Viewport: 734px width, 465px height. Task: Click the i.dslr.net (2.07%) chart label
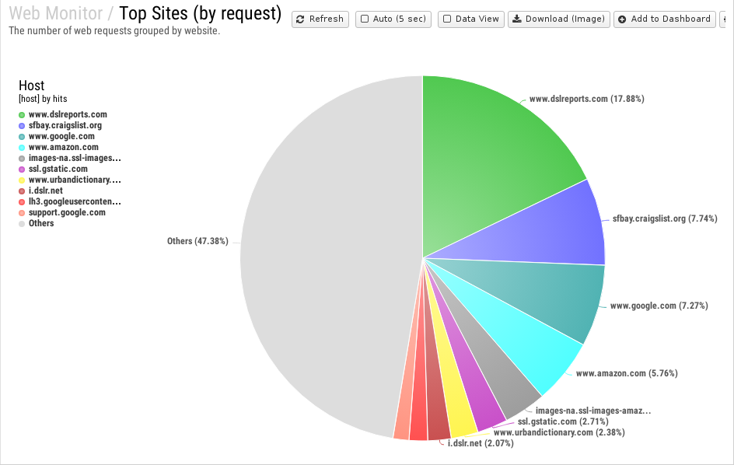[481, 443]
